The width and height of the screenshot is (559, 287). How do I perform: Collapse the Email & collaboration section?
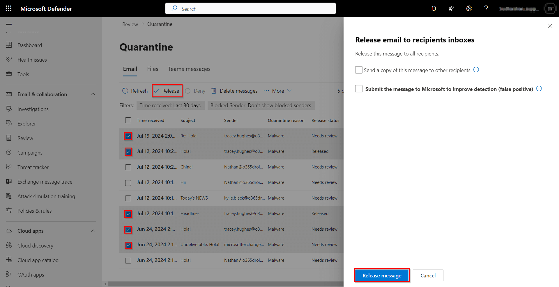[93, 94]
